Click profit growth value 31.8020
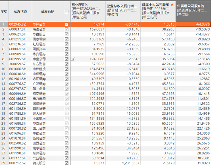Viewport: 211px width, 165px height. (x=203, y=163)
